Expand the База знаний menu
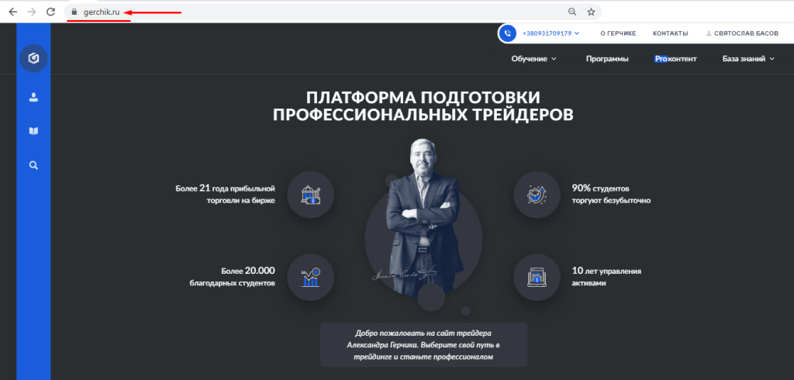 point(748,59)
